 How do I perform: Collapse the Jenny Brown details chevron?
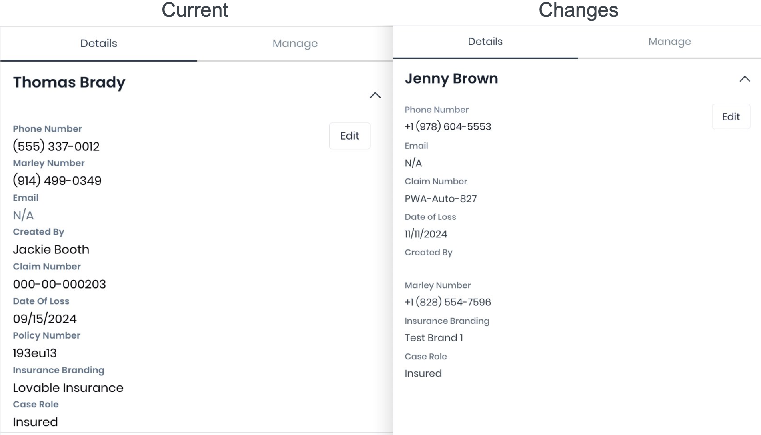(744, 79)
